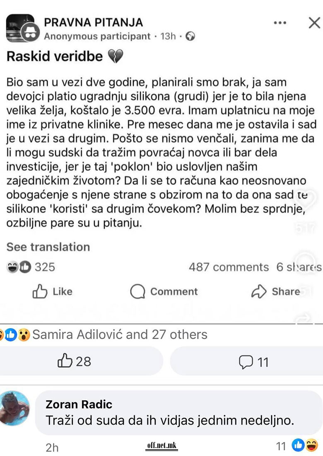323x456 pixels.
Task: Open the PRAVNA PITANJA group name link
Action: click(93, 22)
